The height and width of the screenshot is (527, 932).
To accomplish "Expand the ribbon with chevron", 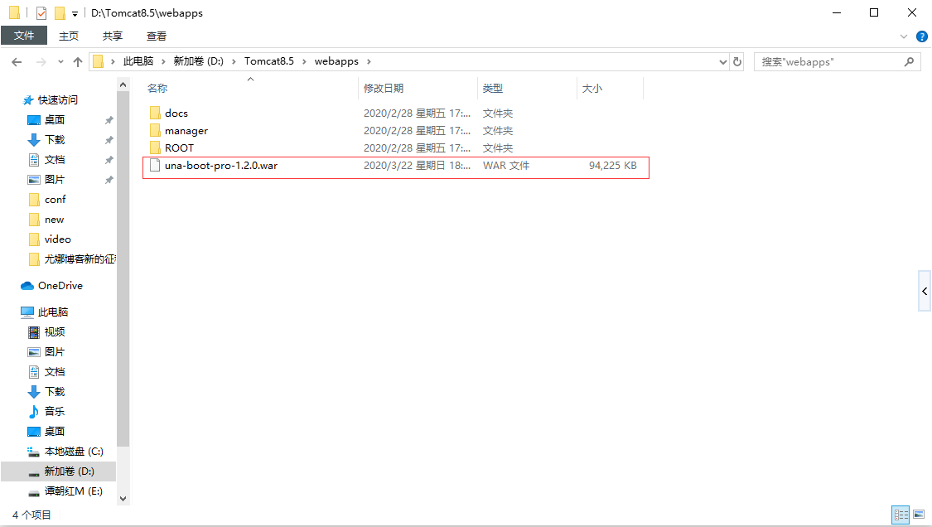I will 904,36.
